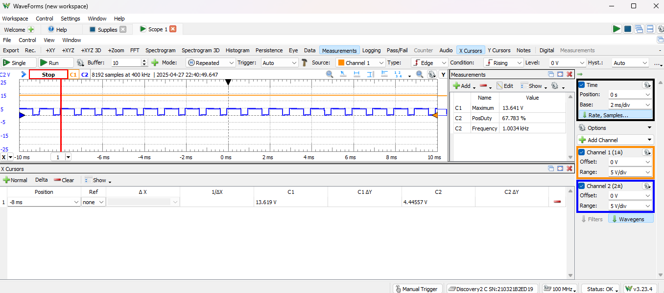Click the Measurements panel gear icon
Viewport: 664px width, 293px height.
[555, 85]
